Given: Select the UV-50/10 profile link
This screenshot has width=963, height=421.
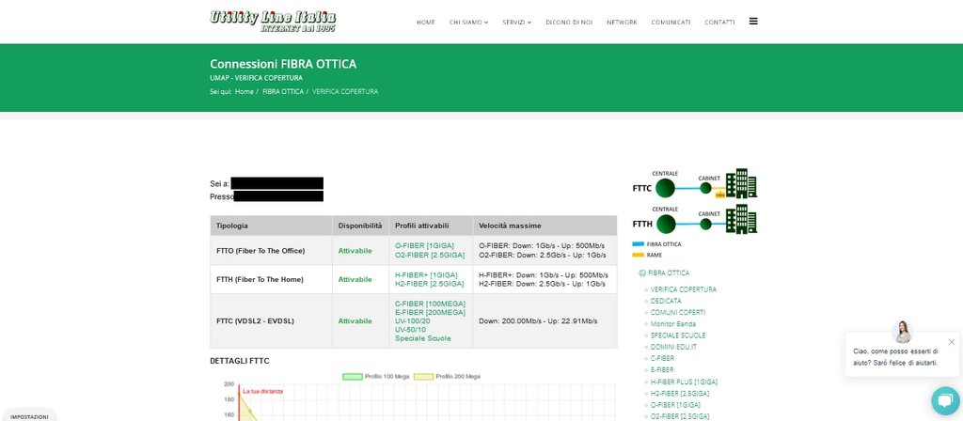Looking at the screenshot, I should [410, 330].
